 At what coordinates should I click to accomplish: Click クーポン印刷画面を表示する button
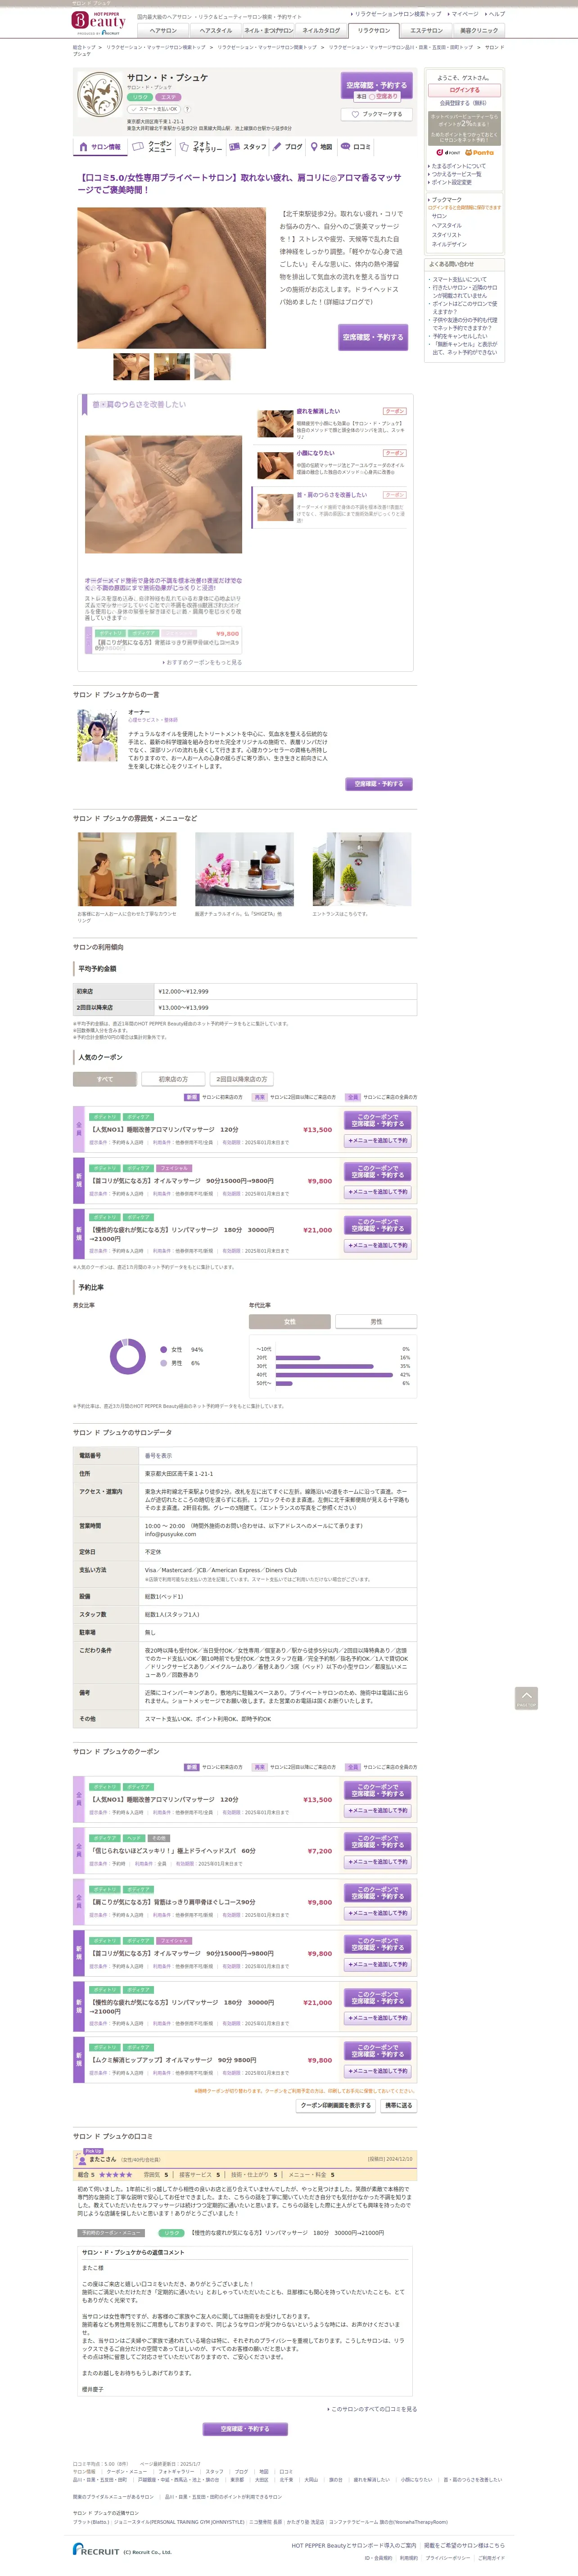tap(336, 2105)
